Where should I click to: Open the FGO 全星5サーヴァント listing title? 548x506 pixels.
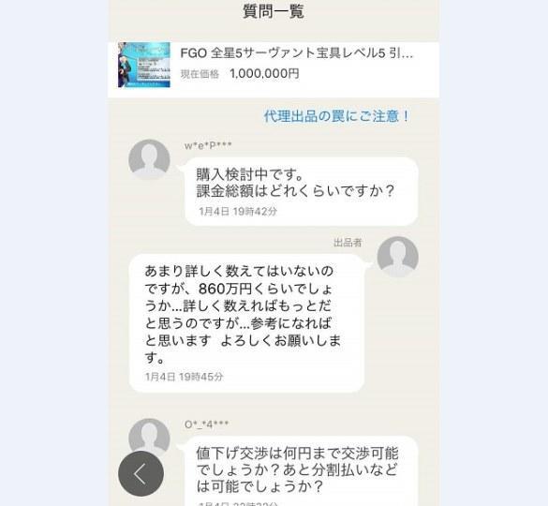tap(297, 53)
